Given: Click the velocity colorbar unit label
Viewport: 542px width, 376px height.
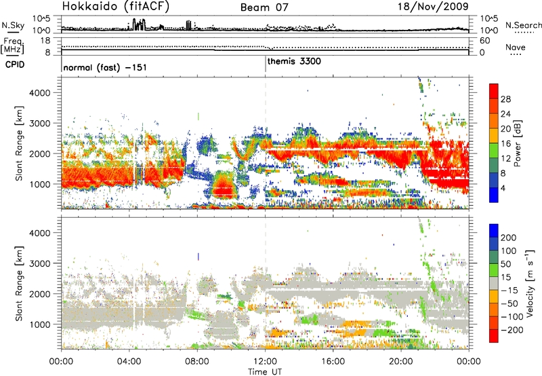Looking at the screenshot, I should tap(530, 283).
